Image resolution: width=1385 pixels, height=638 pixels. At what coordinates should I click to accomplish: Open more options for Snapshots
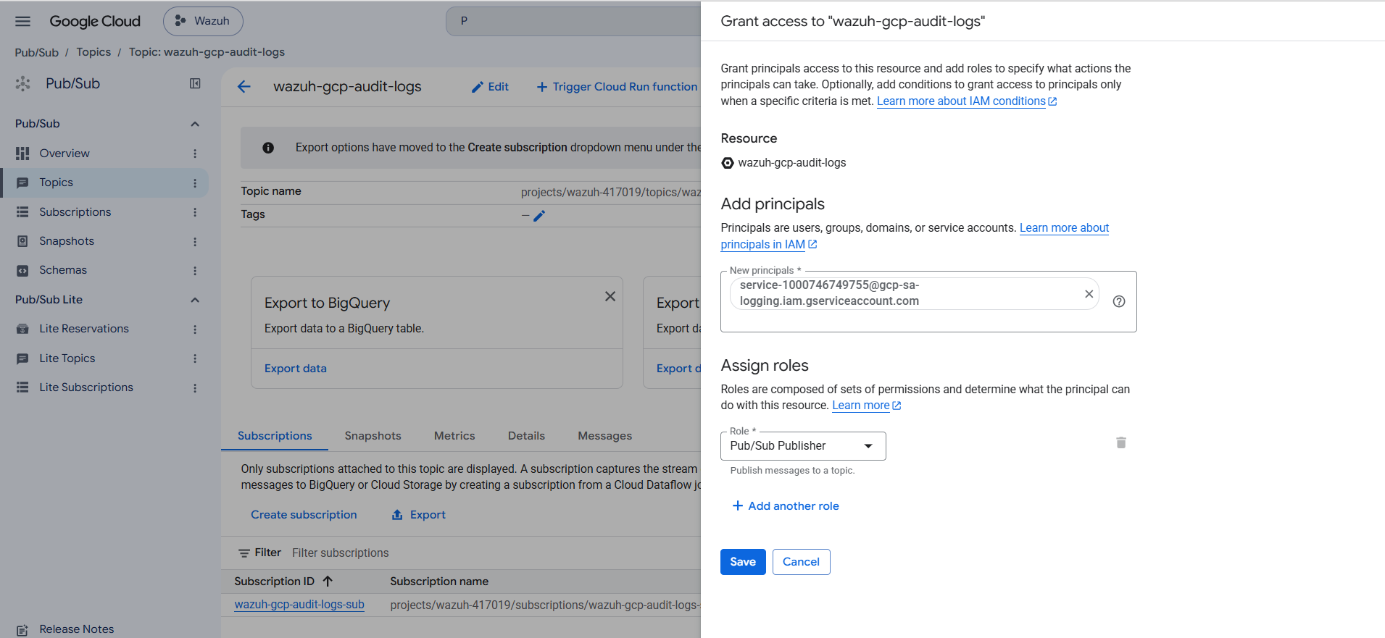[x=195, y=242]
